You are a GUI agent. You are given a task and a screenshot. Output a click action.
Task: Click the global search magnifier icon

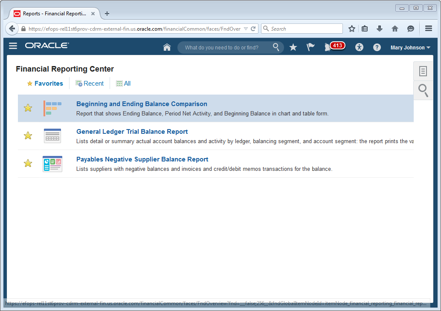(x=276, y=47)
